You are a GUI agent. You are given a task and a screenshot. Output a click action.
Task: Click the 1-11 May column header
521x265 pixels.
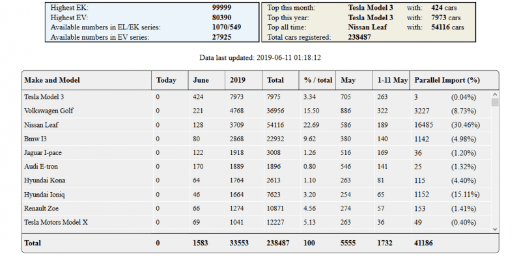391,80
